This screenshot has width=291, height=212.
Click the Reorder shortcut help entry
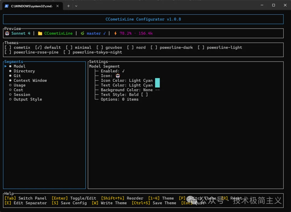coord(122,198)
